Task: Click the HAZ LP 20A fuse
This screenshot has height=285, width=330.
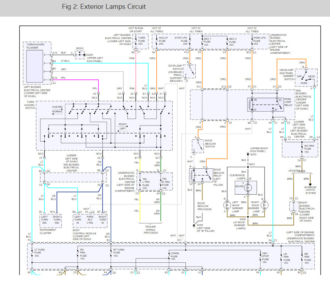Action: pos(158,42)
